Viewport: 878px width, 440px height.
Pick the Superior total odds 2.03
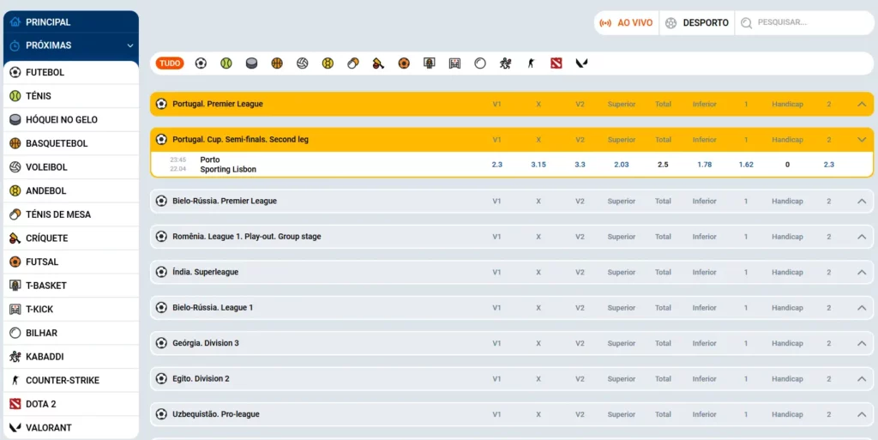pyautogui.click(x=622, y=165)
